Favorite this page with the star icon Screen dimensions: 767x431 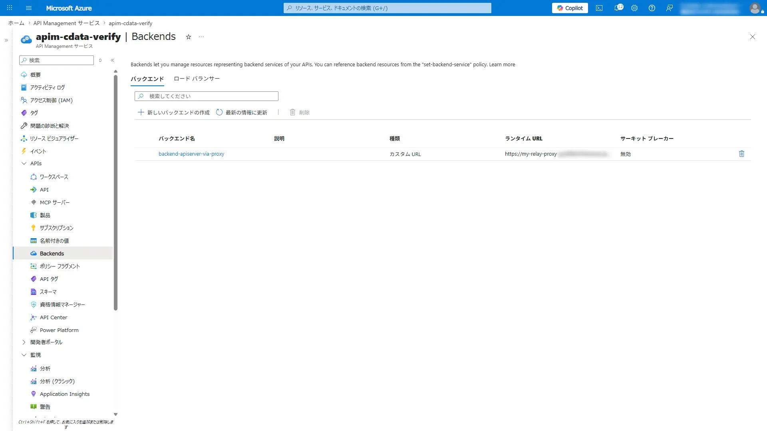pyautogui.click(x=189, y=37)
